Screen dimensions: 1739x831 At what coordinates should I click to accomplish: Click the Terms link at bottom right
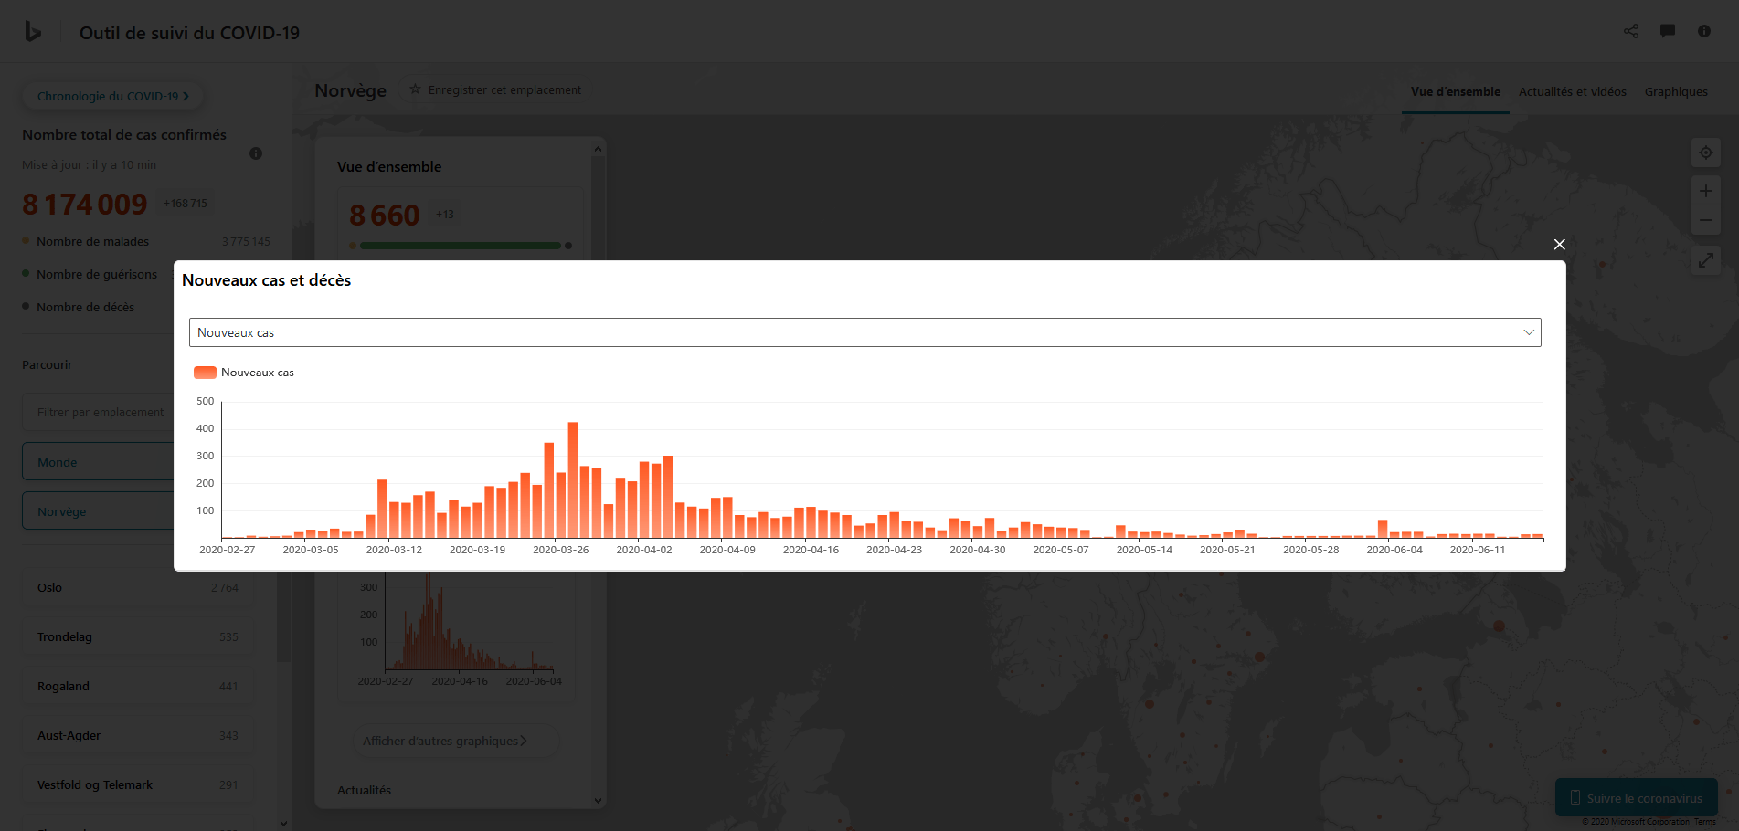1705,822
